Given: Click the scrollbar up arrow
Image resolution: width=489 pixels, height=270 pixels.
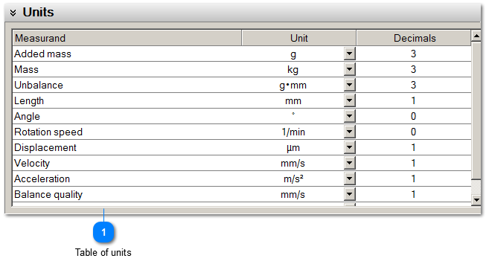Looking at the screenshot, I should (x=476, y=36).
